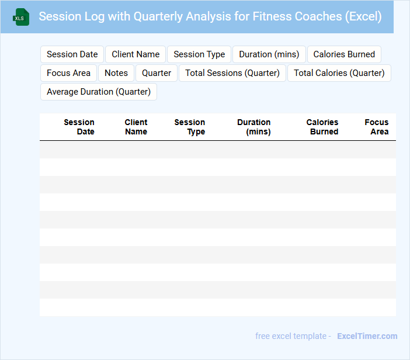Image resolution: width=410 pixels, height=360 pixels.
Task: Select the Quarter tag
Action: [157, 73]
